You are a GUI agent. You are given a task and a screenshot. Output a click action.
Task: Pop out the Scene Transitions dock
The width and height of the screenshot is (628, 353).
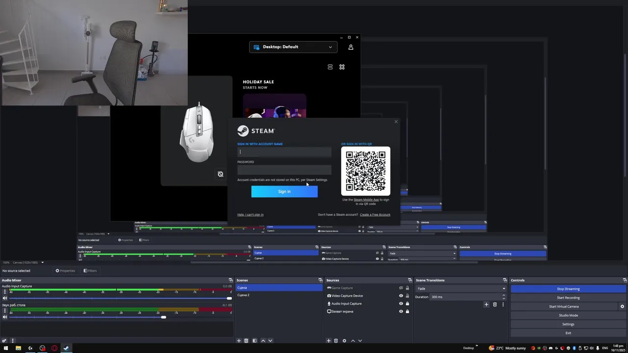[505, 280]
